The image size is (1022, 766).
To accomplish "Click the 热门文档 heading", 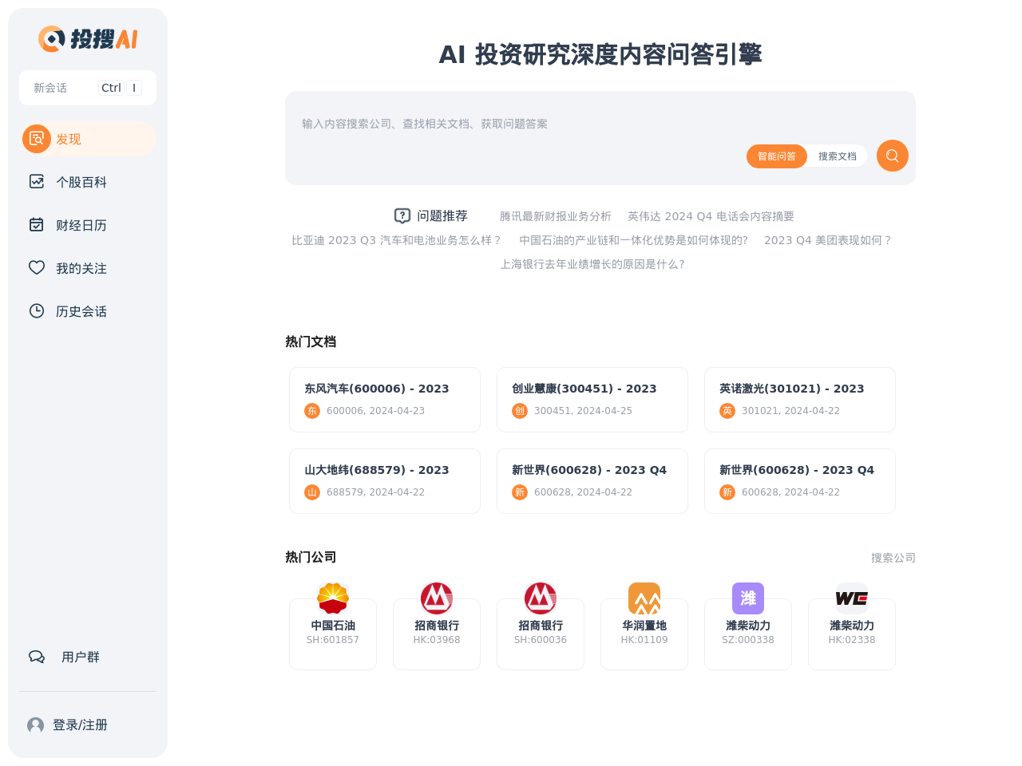I will 311,342.
